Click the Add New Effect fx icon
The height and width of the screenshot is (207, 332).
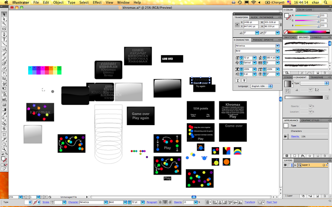click(302, 156)
